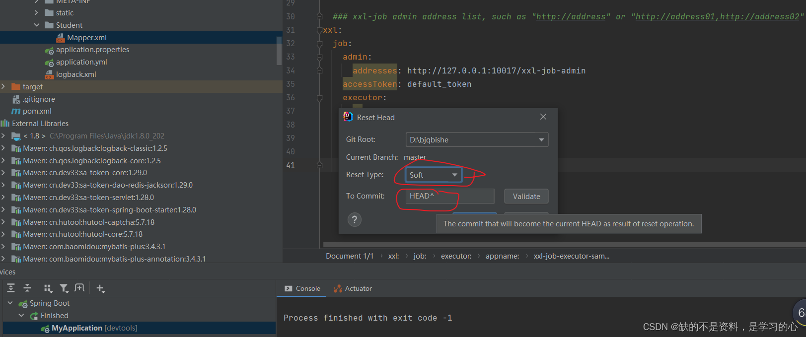Expand the hutool-captcha Maven library
This screenshot has height=337, width=806.
point(3,222)
